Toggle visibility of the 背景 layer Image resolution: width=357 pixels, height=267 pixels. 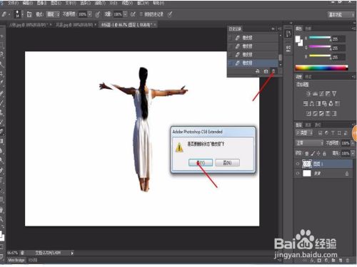[298, 174]
